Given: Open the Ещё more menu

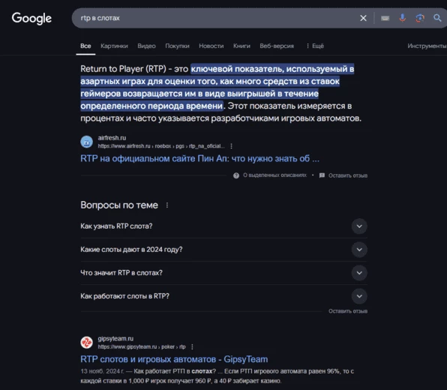Looking at the screenshot, I should (x=315, y=46).
